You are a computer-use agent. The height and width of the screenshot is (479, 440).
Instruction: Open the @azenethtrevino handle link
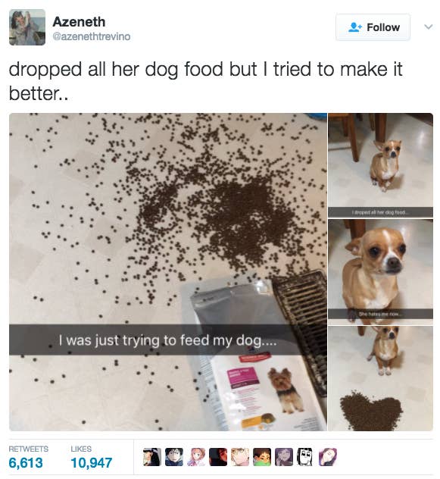click(x=92, y=36)
